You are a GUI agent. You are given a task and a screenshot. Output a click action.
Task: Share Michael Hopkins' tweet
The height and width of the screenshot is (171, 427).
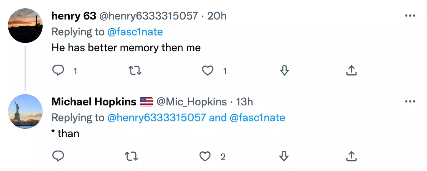pos(351,156)
